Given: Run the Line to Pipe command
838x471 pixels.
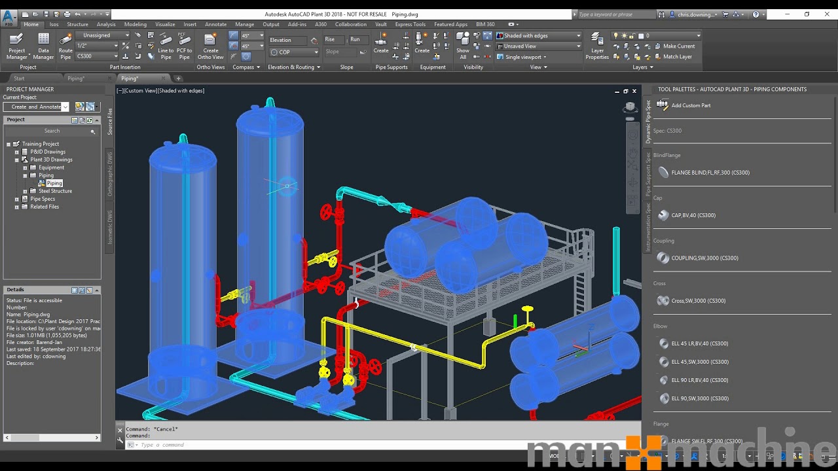Looking at the screenshot, I should [166, 46].
